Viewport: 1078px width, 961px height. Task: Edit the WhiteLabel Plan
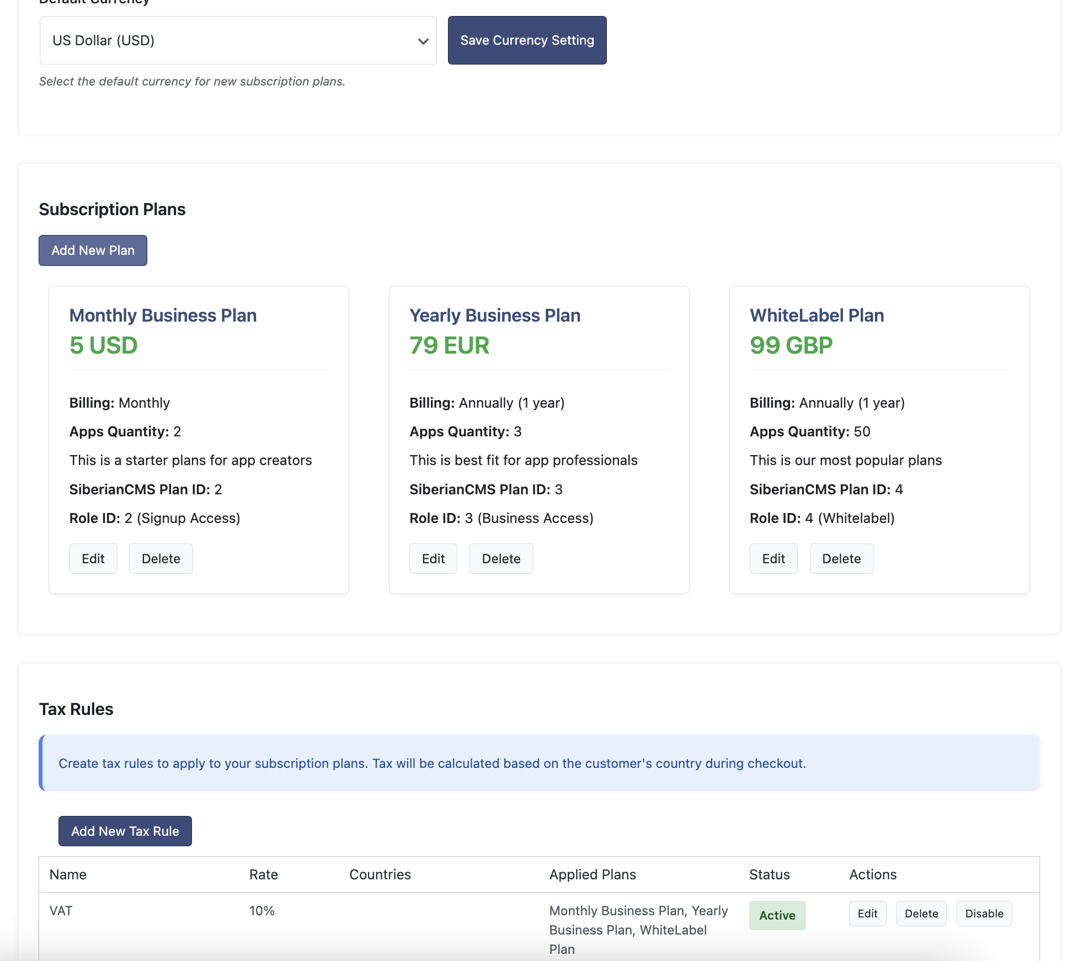click(x=773, y=559)
